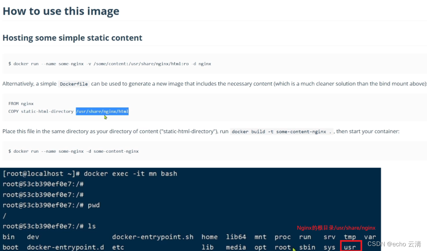Click the 'tmp' directory in ls output
The image size is (427, 251).
(350, 237)
